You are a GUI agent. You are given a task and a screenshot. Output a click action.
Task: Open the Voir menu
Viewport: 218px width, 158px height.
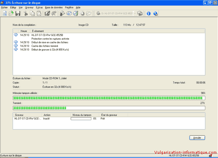click(21, 8)
